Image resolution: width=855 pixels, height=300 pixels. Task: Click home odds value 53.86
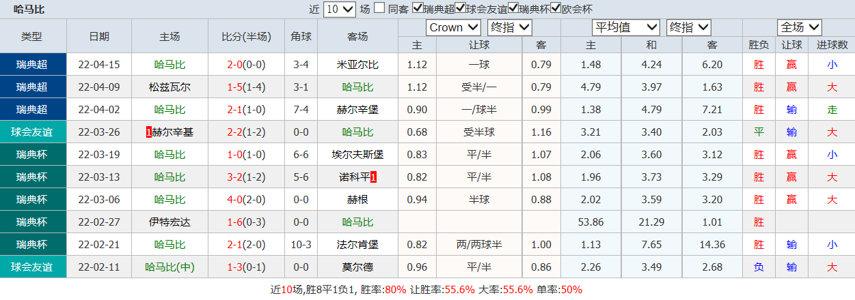592,222
